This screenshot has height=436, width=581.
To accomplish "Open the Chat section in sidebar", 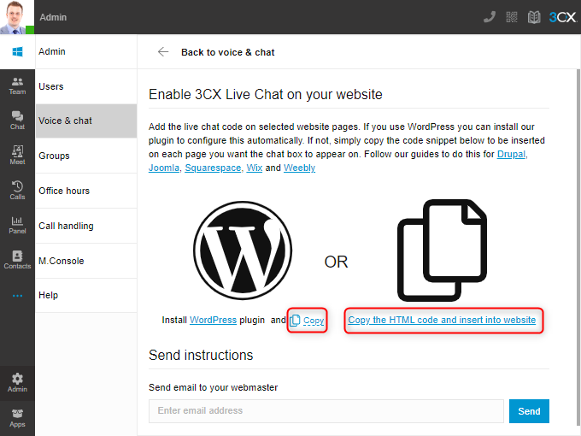I will pos(17,121).
